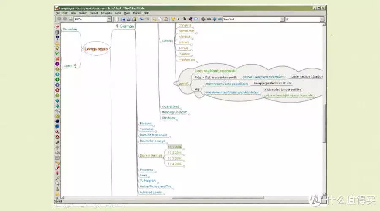Click the vertical scrollbar on the right
Image resolution: width=380 pixels, height=211 pixels.
(x=324, y=122)
